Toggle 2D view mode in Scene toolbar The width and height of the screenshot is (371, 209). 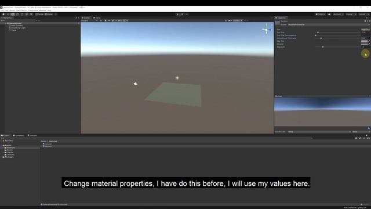(x=100, y=21)
